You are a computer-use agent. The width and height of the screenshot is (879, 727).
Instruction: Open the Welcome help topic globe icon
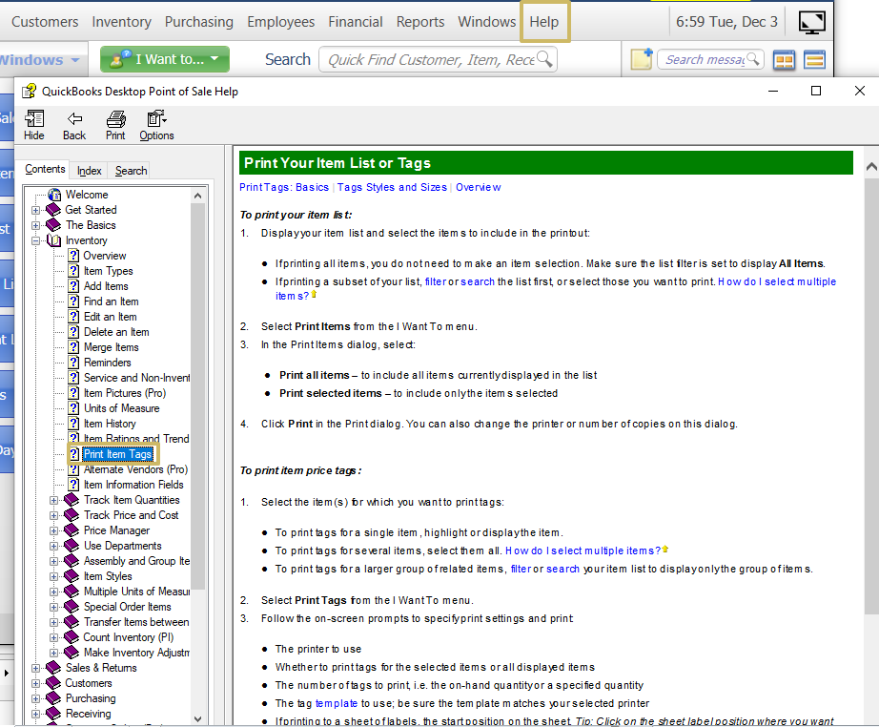coord(54,194)
